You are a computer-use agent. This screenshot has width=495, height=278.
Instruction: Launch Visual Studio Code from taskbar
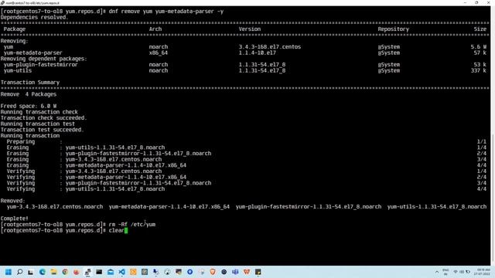coord(122,272)
